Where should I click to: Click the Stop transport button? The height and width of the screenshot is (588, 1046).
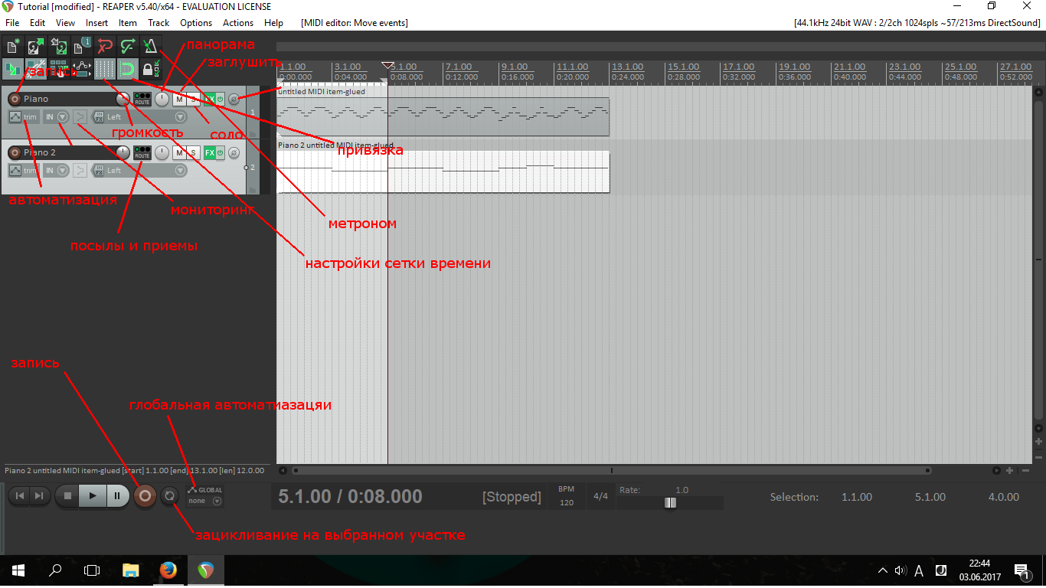pyautogui.click(x=67, y=496)
